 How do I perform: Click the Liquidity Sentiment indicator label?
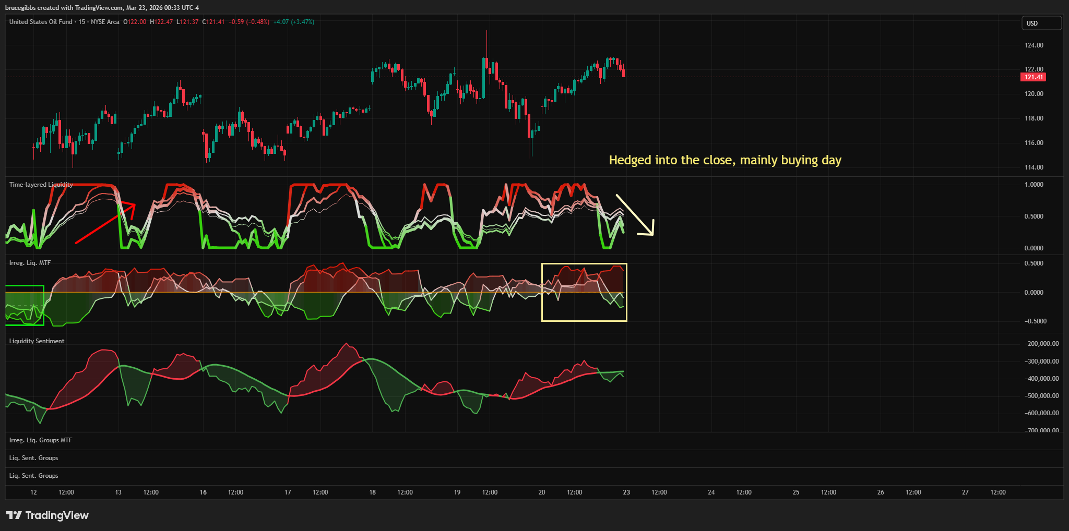[37, 341]
